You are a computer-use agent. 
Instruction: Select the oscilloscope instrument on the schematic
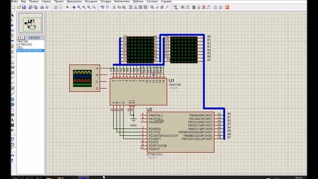[x=85, y=78]
